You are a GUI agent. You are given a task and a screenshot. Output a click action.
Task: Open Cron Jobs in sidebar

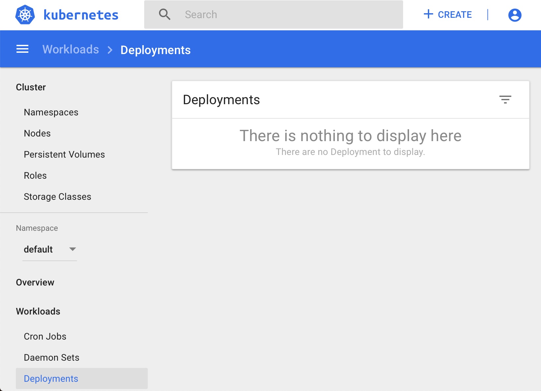coord(45,336)
